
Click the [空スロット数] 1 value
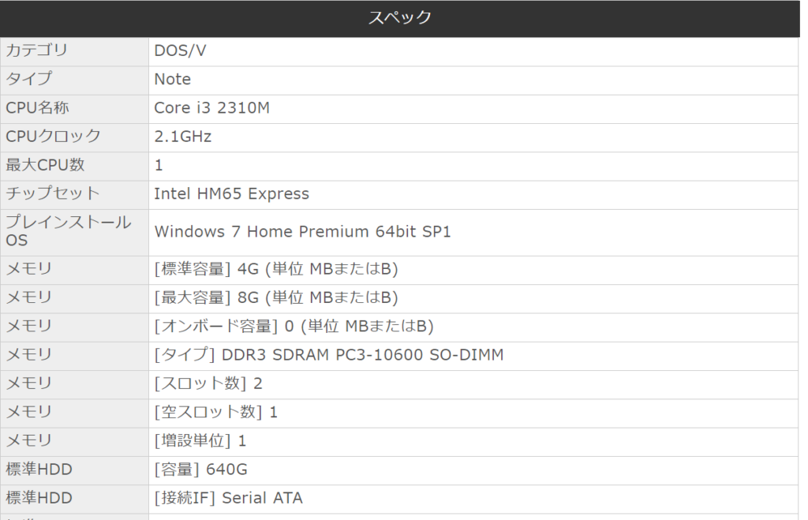click(x=216, y=412)
